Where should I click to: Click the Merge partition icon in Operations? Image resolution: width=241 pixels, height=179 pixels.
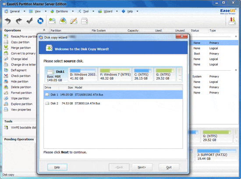click(6, 48)
